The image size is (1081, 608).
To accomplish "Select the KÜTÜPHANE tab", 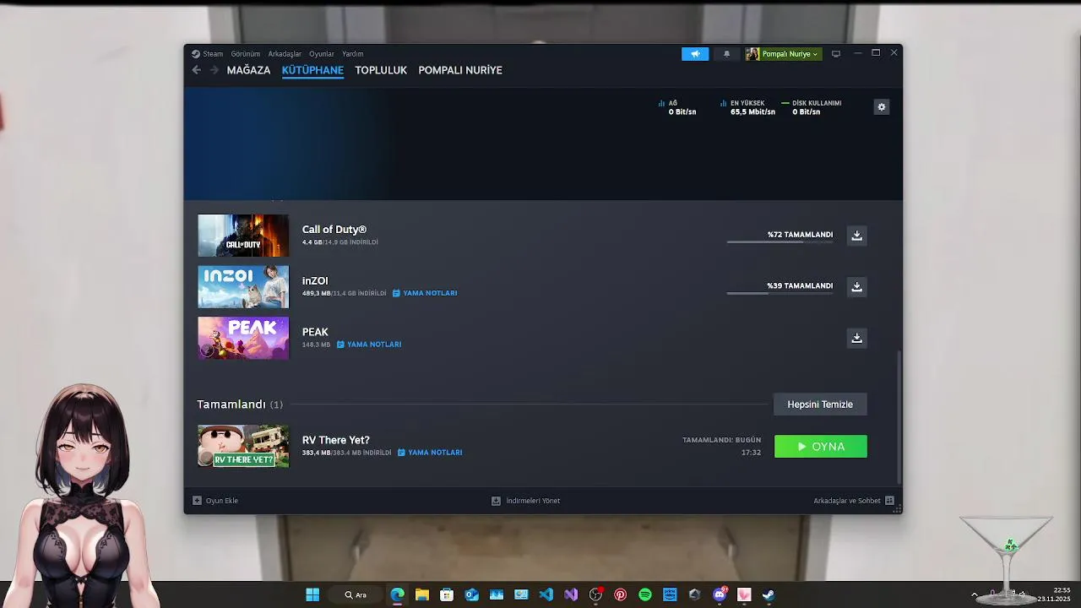I will click(x=312, y=70).
